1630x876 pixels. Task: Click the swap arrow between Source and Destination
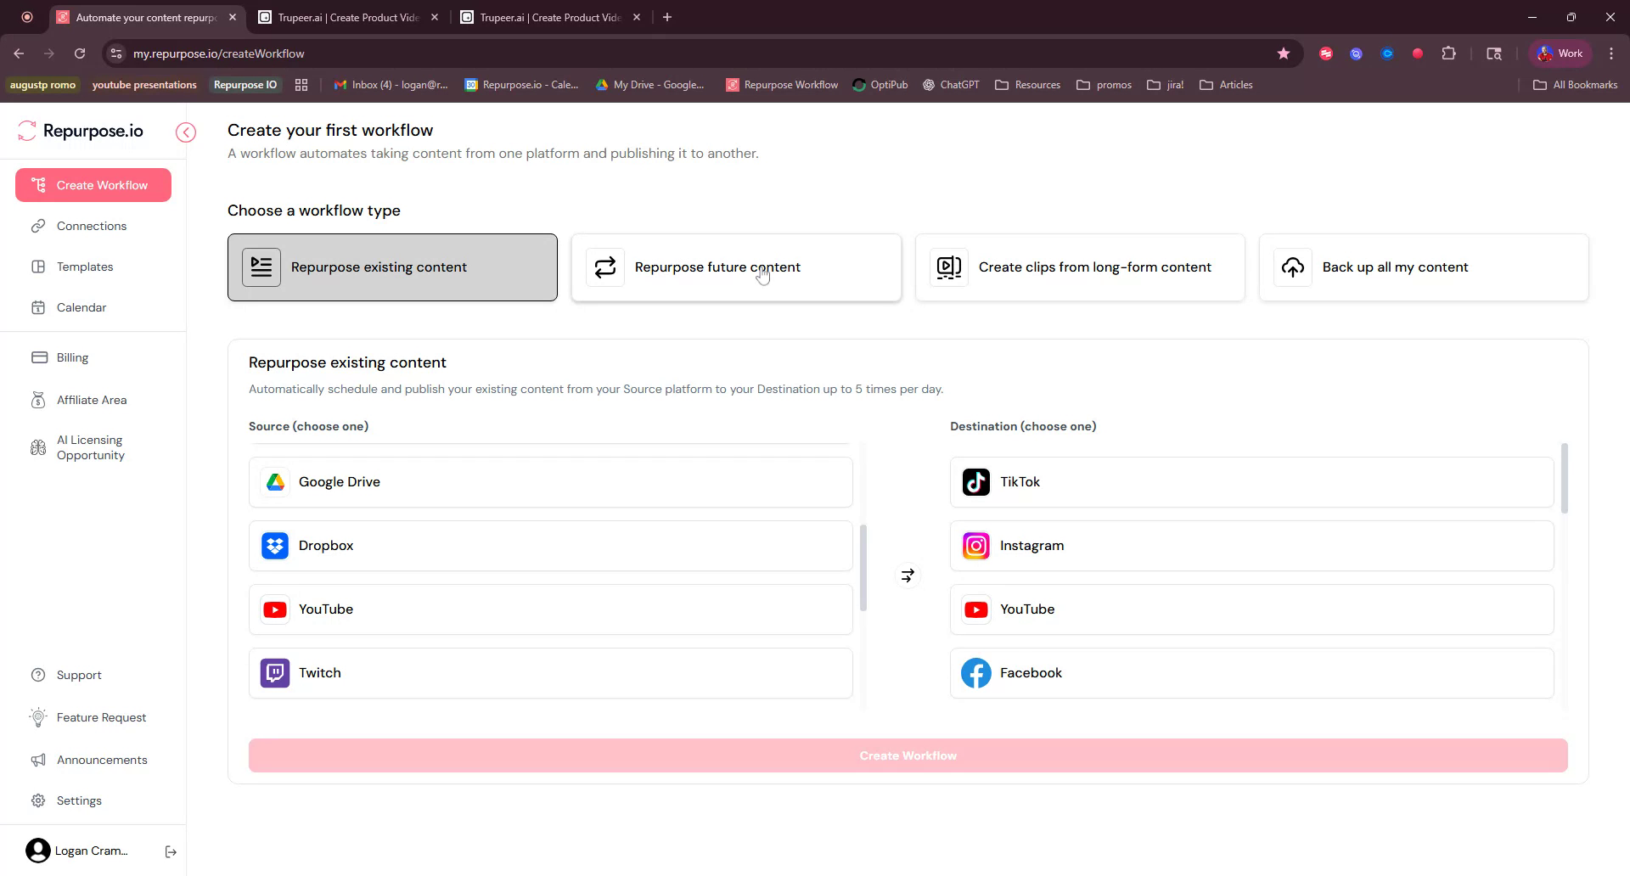[x=907, y=575]
